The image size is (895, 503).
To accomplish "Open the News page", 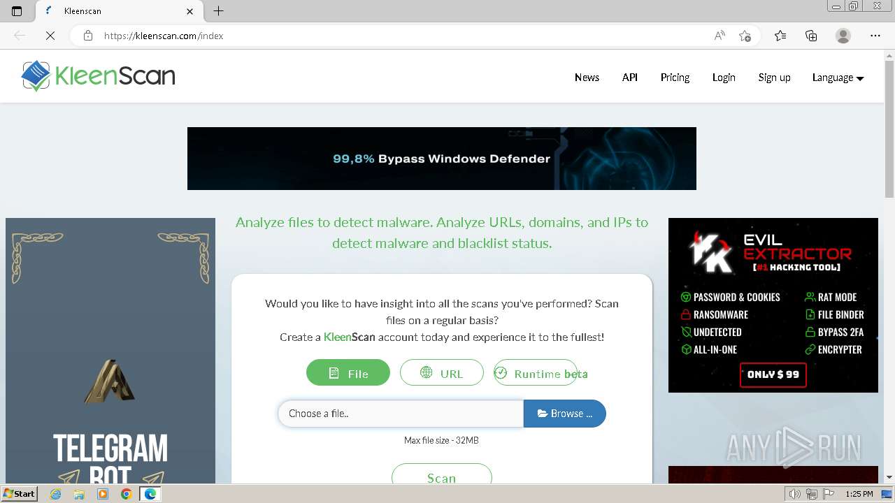I will click(587, 78).
